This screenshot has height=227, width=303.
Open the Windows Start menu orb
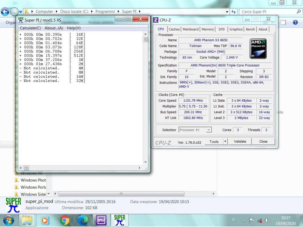pyautogui.click(x=8, y=220)
